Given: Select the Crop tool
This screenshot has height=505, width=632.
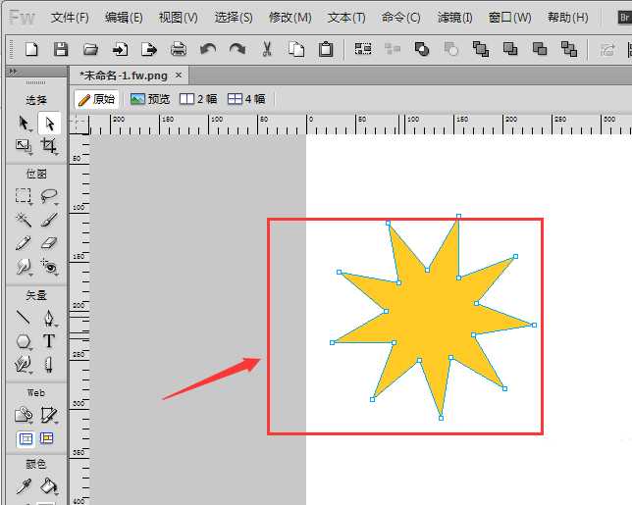Looking at the screenshot, I should point(48,146).
